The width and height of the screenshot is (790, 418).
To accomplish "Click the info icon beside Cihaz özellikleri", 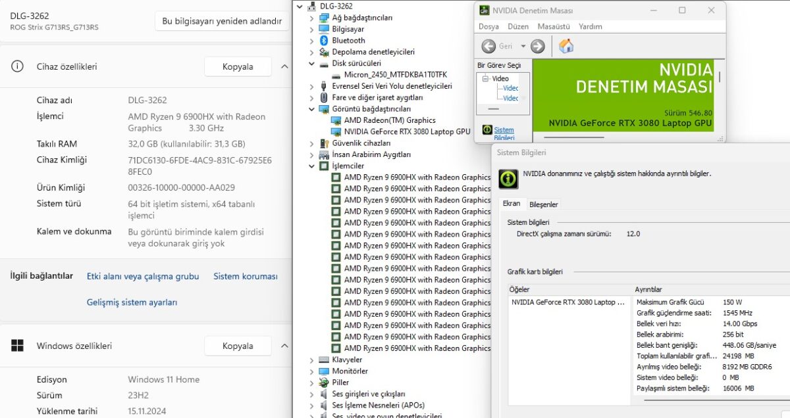I will tap(17, 66).
